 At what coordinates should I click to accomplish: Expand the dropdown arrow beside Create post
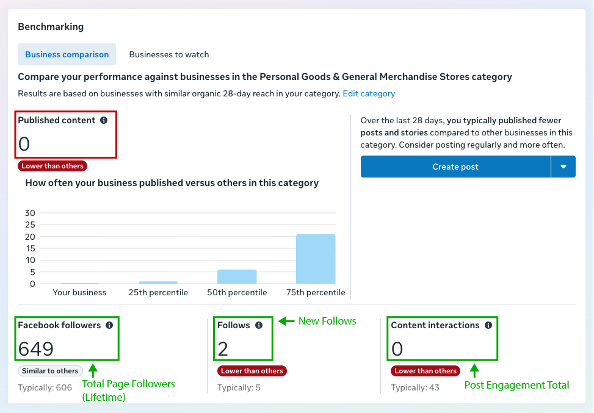tap(563, 167)
